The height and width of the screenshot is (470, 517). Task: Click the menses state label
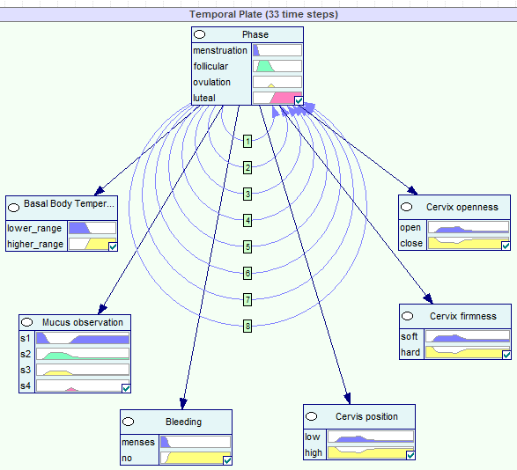[x=137, y=443]
